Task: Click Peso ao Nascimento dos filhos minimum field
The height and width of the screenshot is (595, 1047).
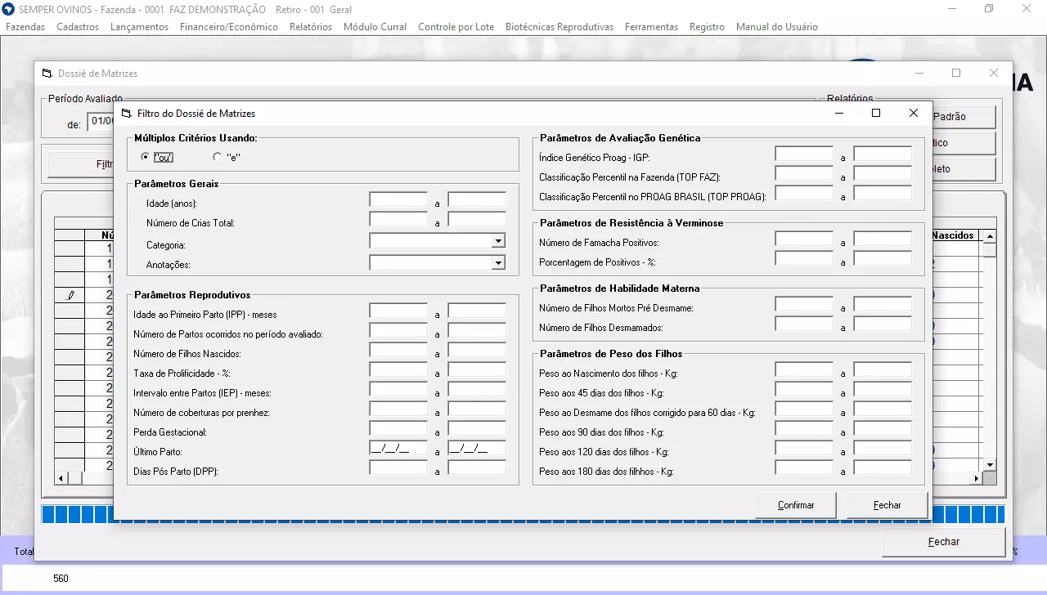Action: point(804,369)
